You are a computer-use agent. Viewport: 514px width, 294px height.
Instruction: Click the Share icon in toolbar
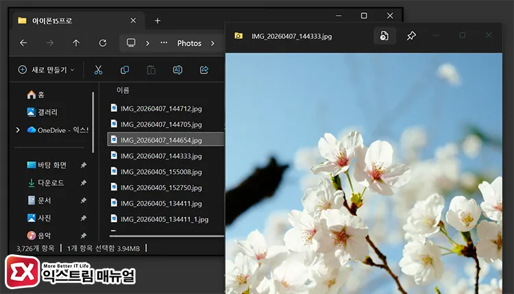click(x=204, y=70)
